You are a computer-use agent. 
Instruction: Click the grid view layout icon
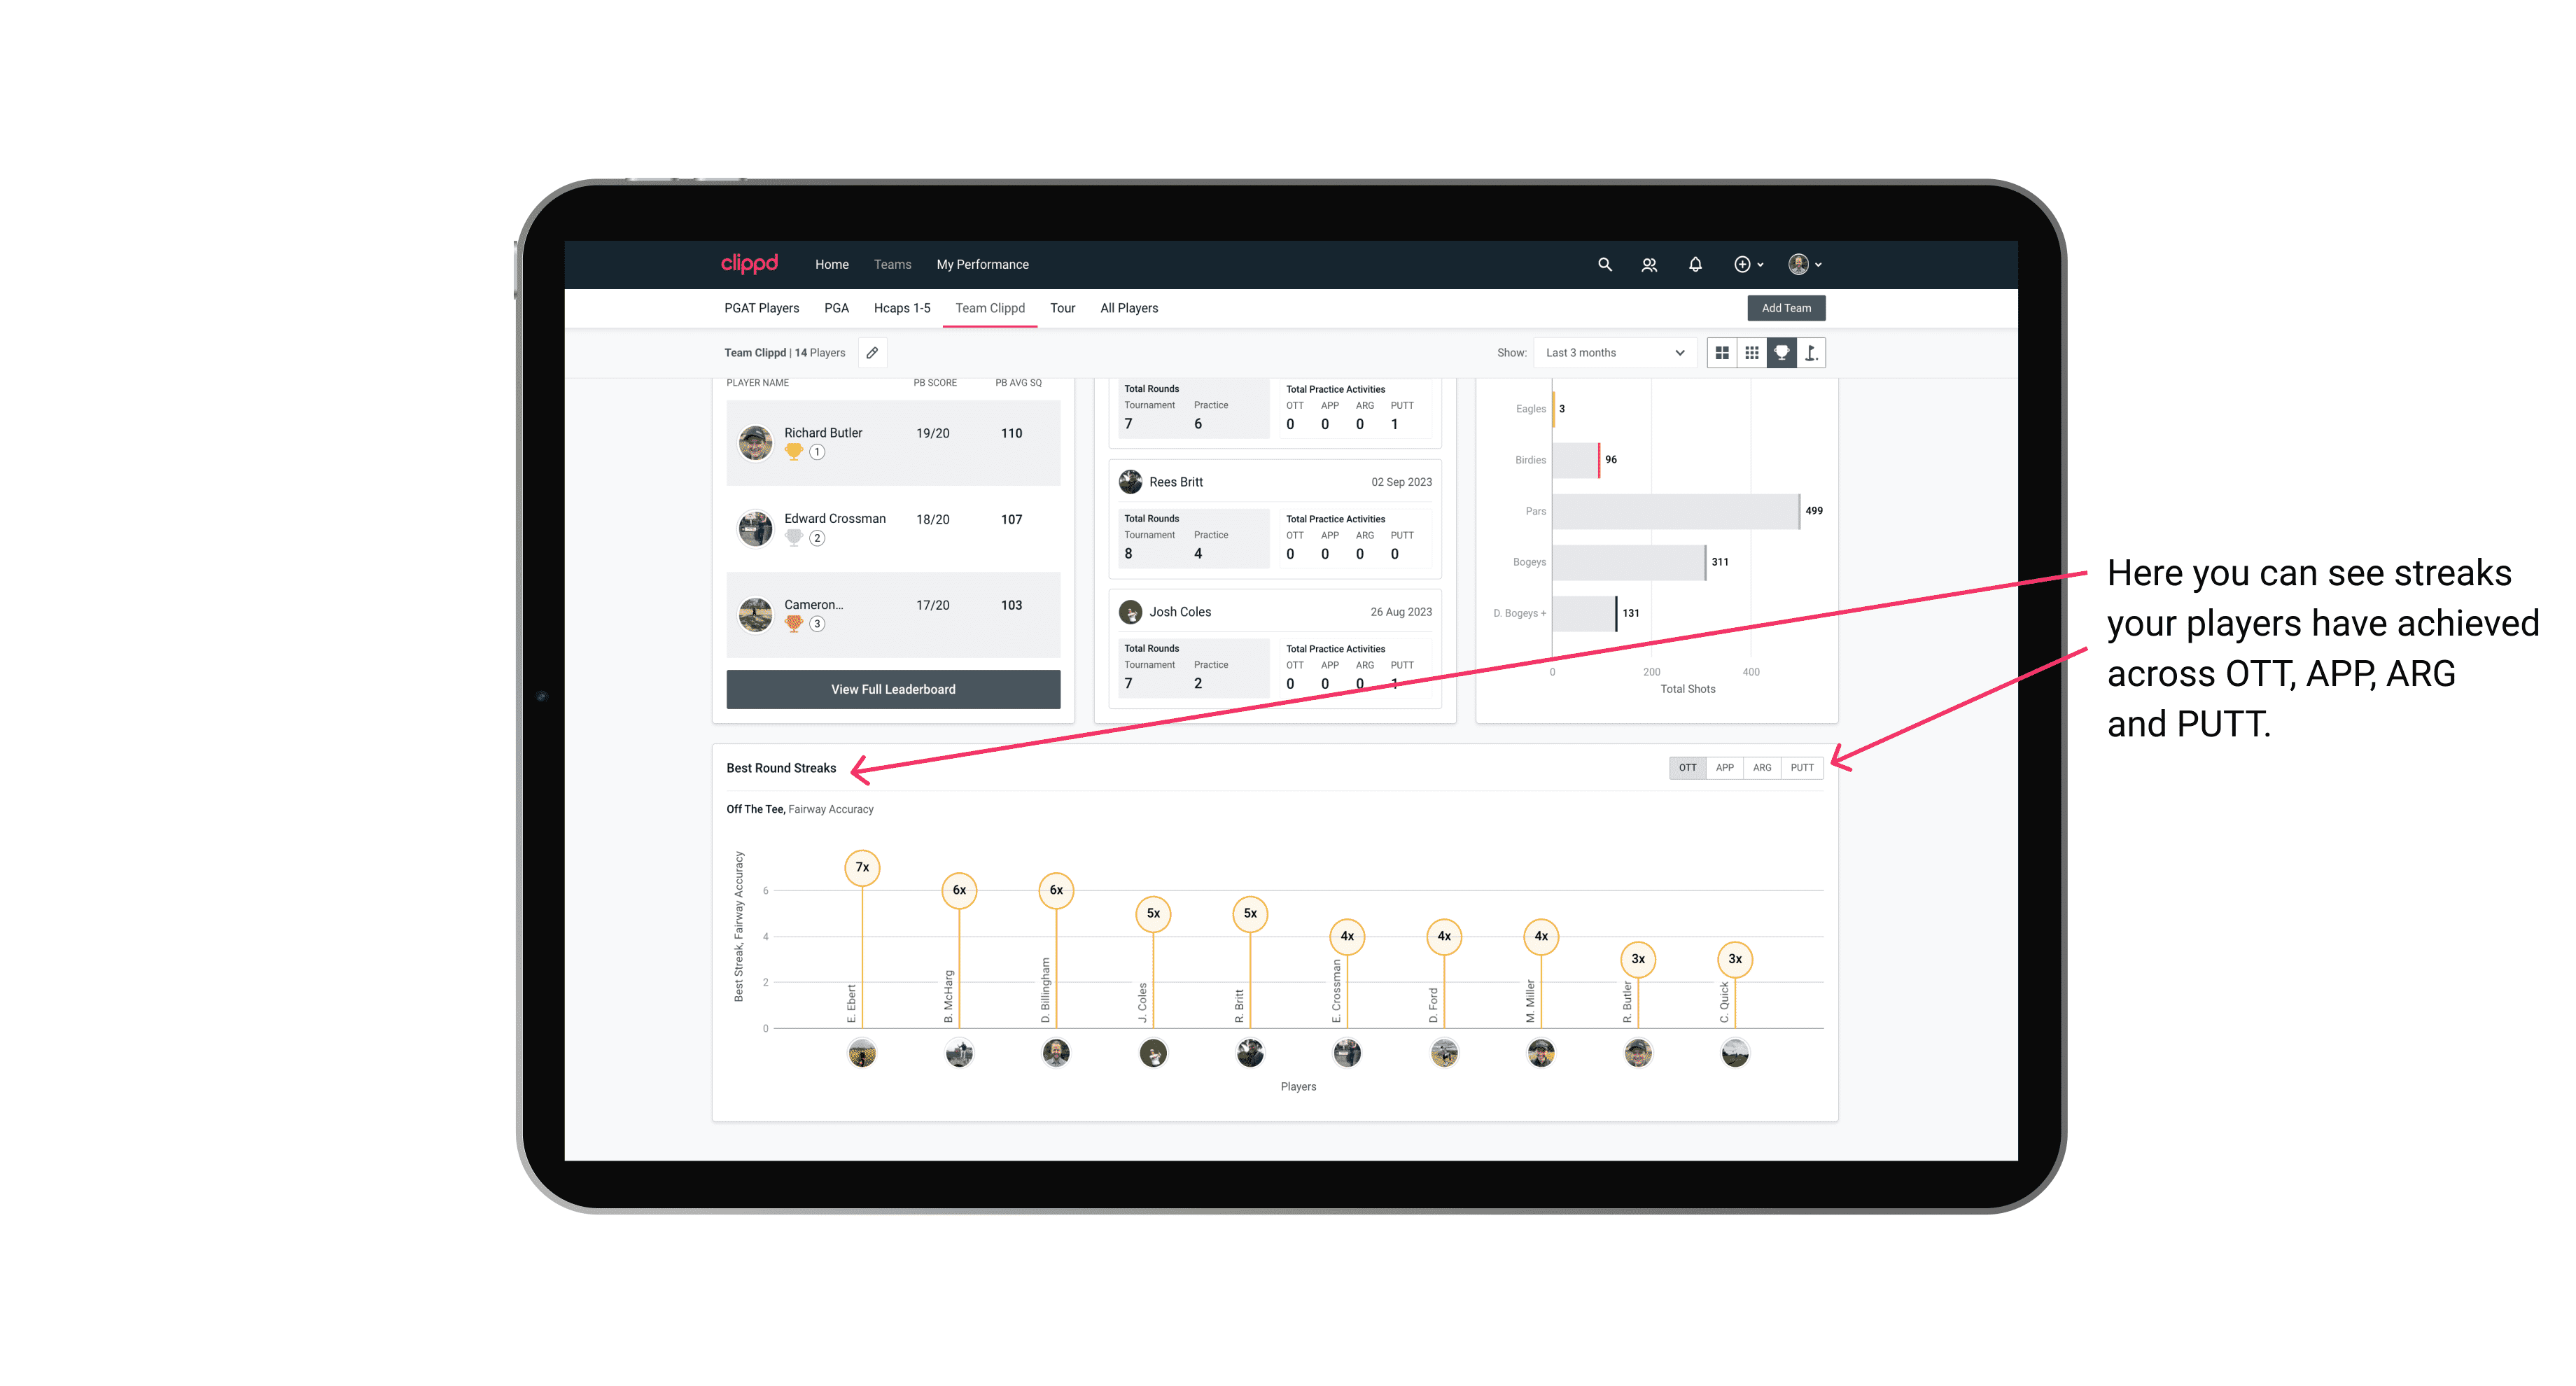pyautogui.click(x=1721, y=353)
